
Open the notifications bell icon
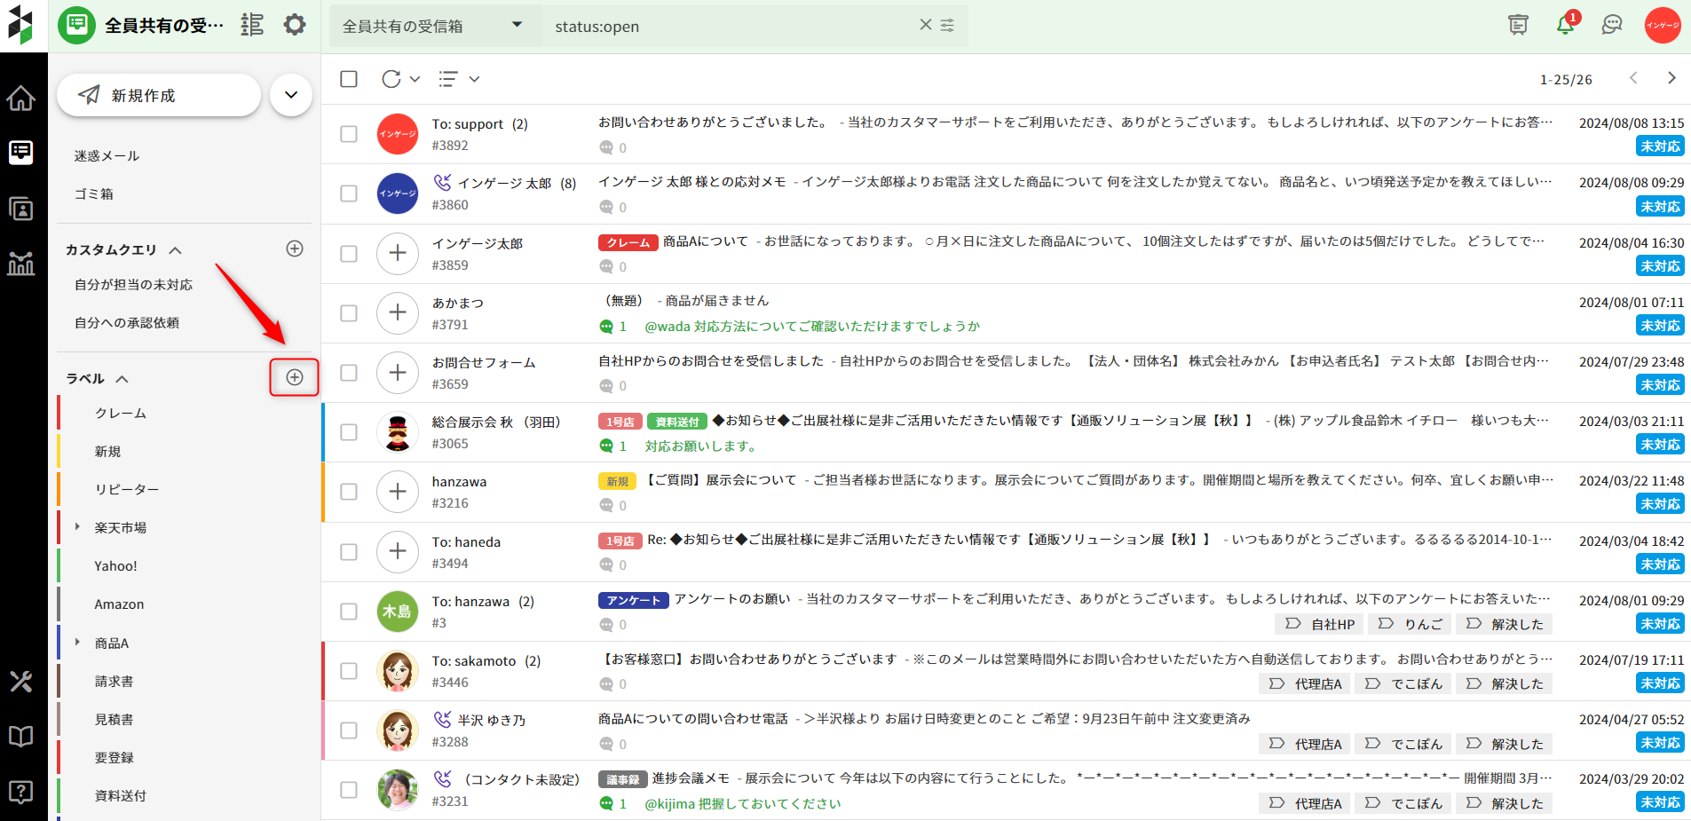[x=1565, y=25]
